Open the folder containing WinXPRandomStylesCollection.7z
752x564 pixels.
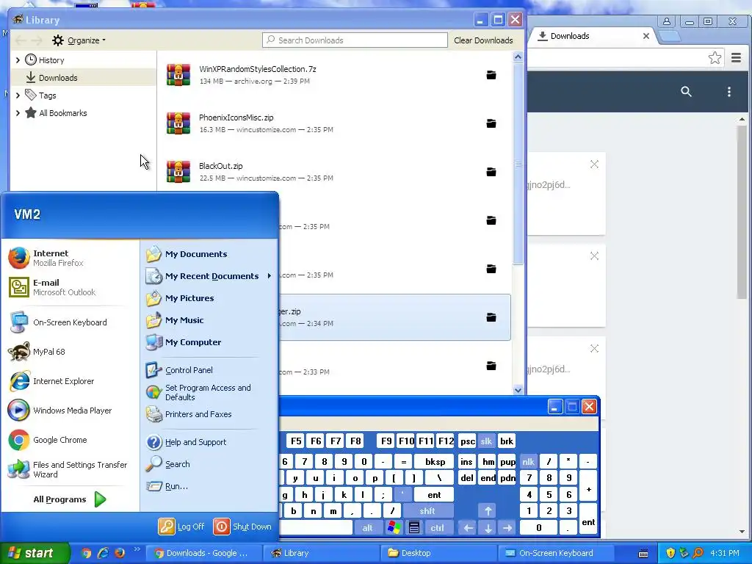point(491,75)
